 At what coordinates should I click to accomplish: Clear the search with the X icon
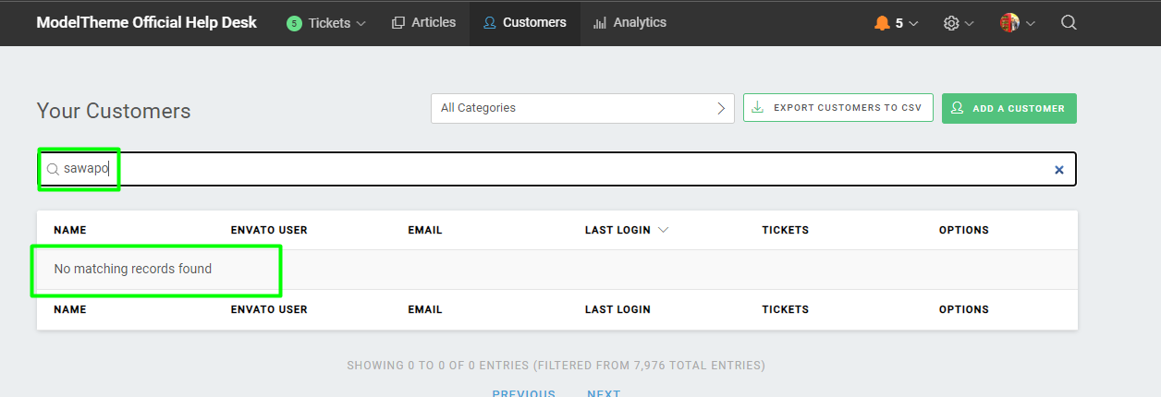[x=1059, y=170]
